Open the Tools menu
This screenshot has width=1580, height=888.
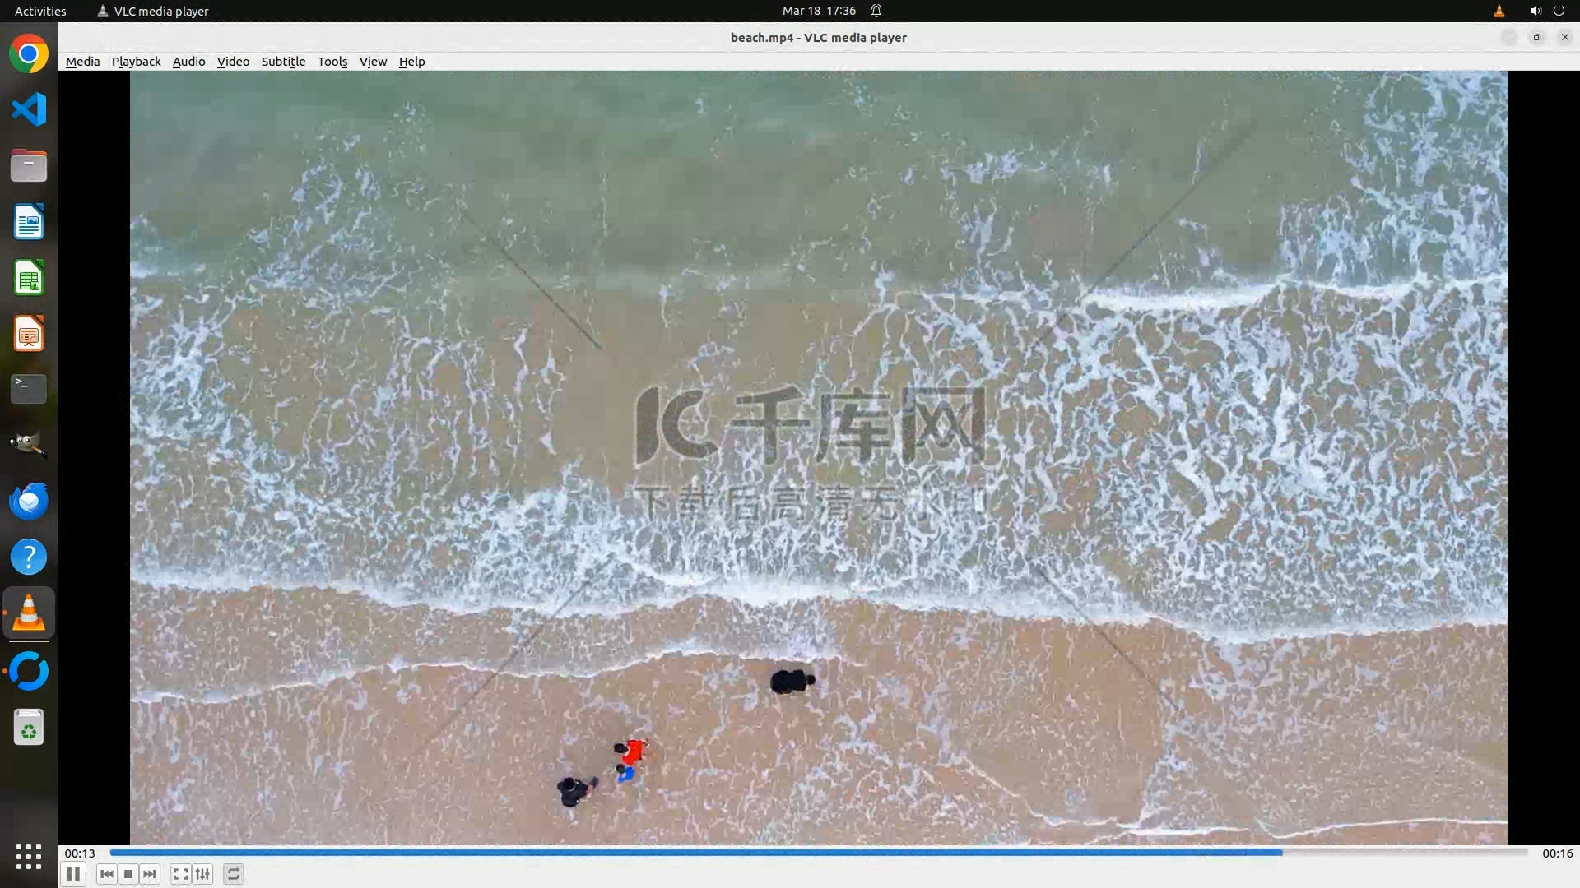coord(332,62)
